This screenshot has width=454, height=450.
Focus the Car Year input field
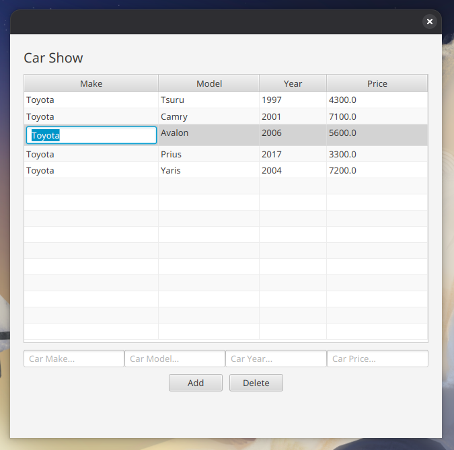(x=276, y=359)
